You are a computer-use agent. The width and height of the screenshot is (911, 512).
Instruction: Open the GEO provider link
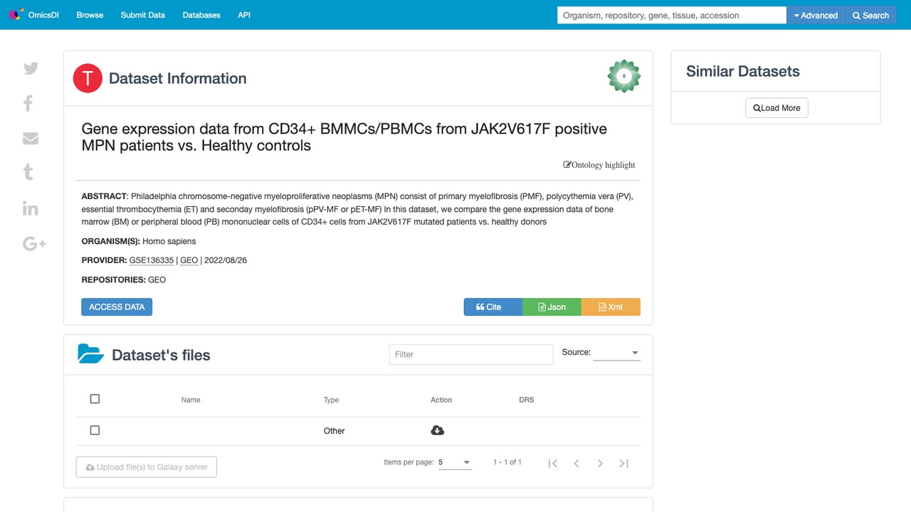[x=189, y=260]
